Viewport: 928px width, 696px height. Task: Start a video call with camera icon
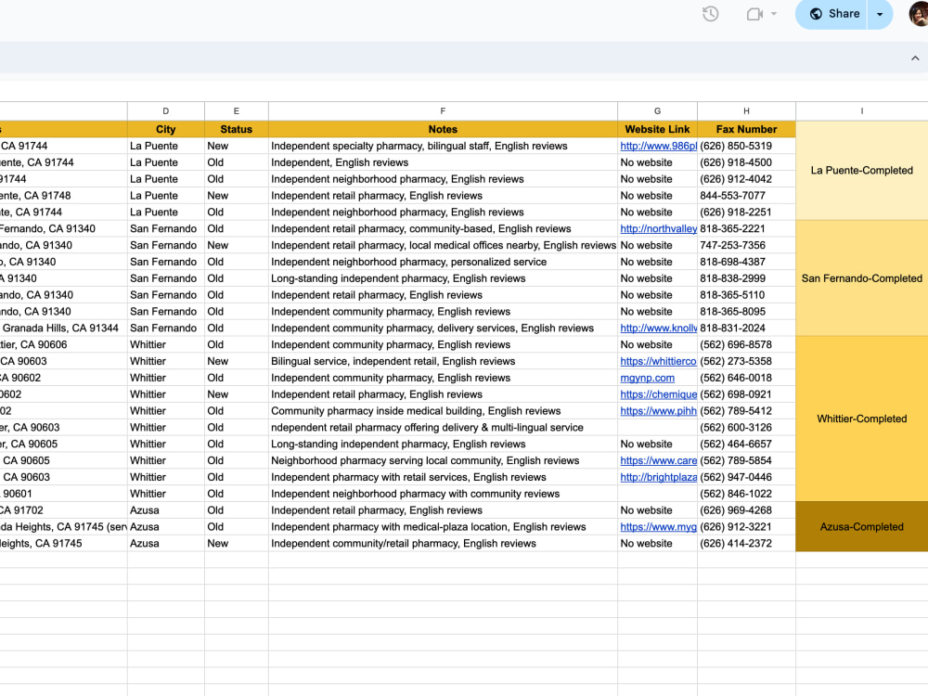(x=754, y=14)
